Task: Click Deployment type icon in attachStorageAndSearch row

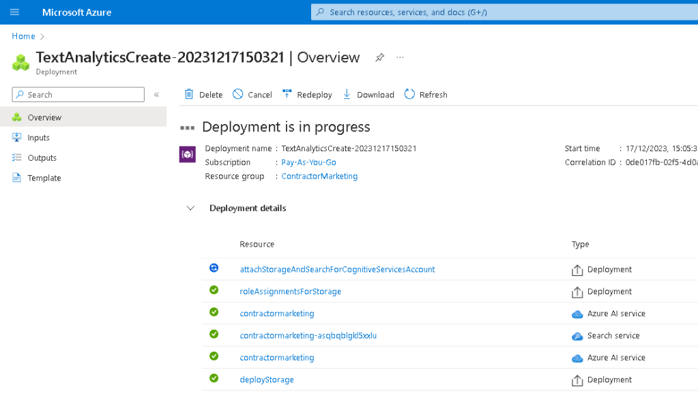Action: point(577,270)
